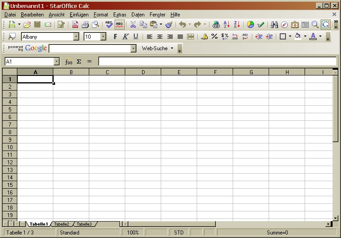This screenshot has width=341, height=238.
Task: Click the Edit File icon
Action: [x=61, y=24]
